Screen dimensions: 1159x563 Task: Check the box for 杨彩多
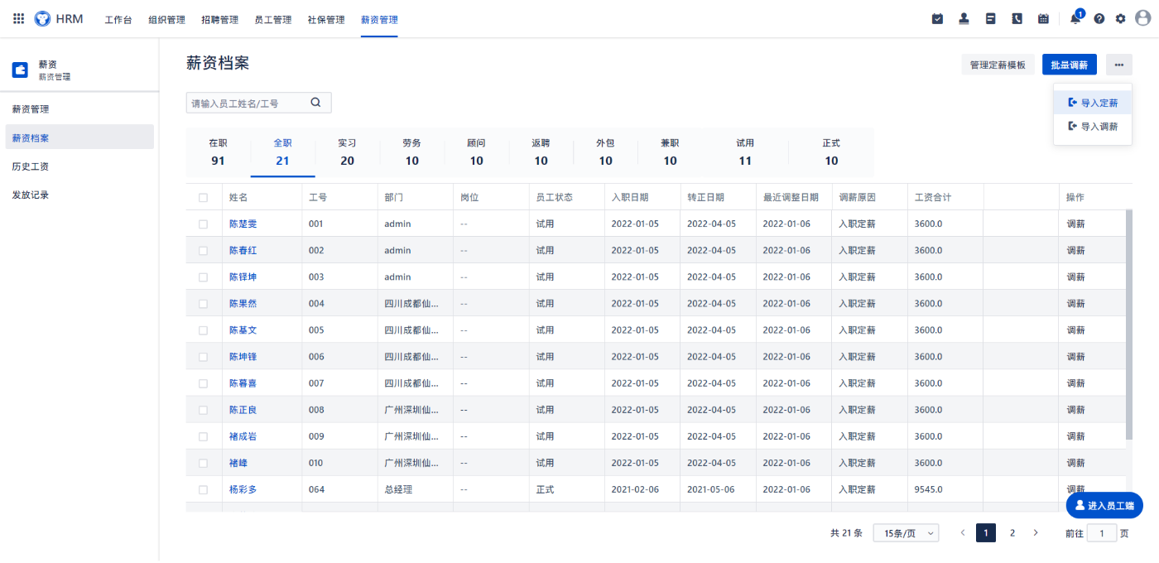(x=204, y=490)
